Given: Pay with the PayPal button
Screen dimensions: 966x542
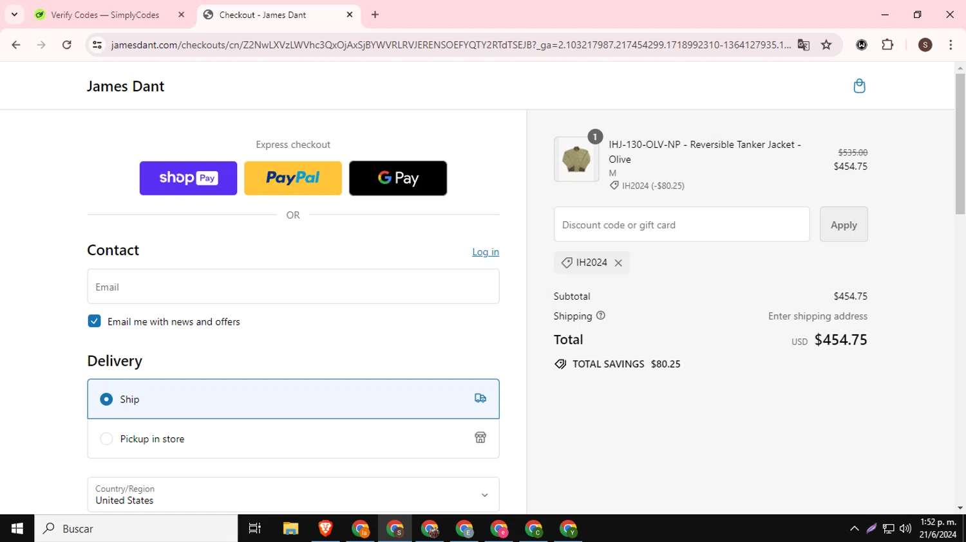Looking at the screenshot, I should [293, 178].
